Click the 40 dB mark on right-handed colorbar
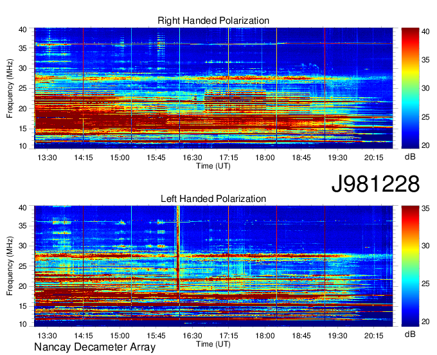The width and height of the screenshot is (437, 355). pyautogui.click(x=425, y=32)
